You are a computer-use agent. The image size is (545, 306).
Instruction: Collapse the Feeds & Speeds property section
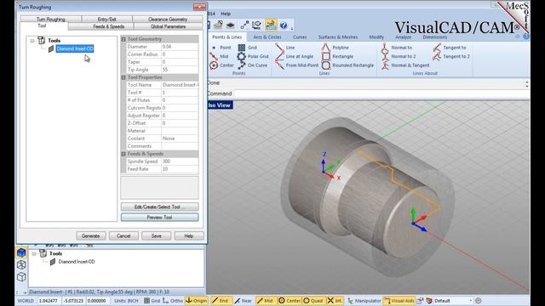[123, 154]
